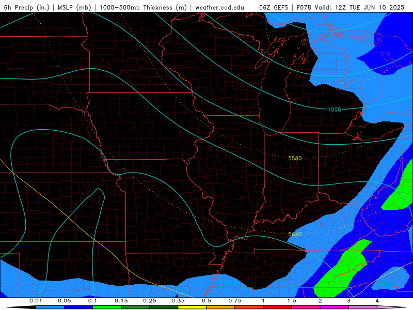This screenshot has height=310, width=413.
Task: Click the magenta 2 inch legend swatch
Action: [x=335, y=307]
